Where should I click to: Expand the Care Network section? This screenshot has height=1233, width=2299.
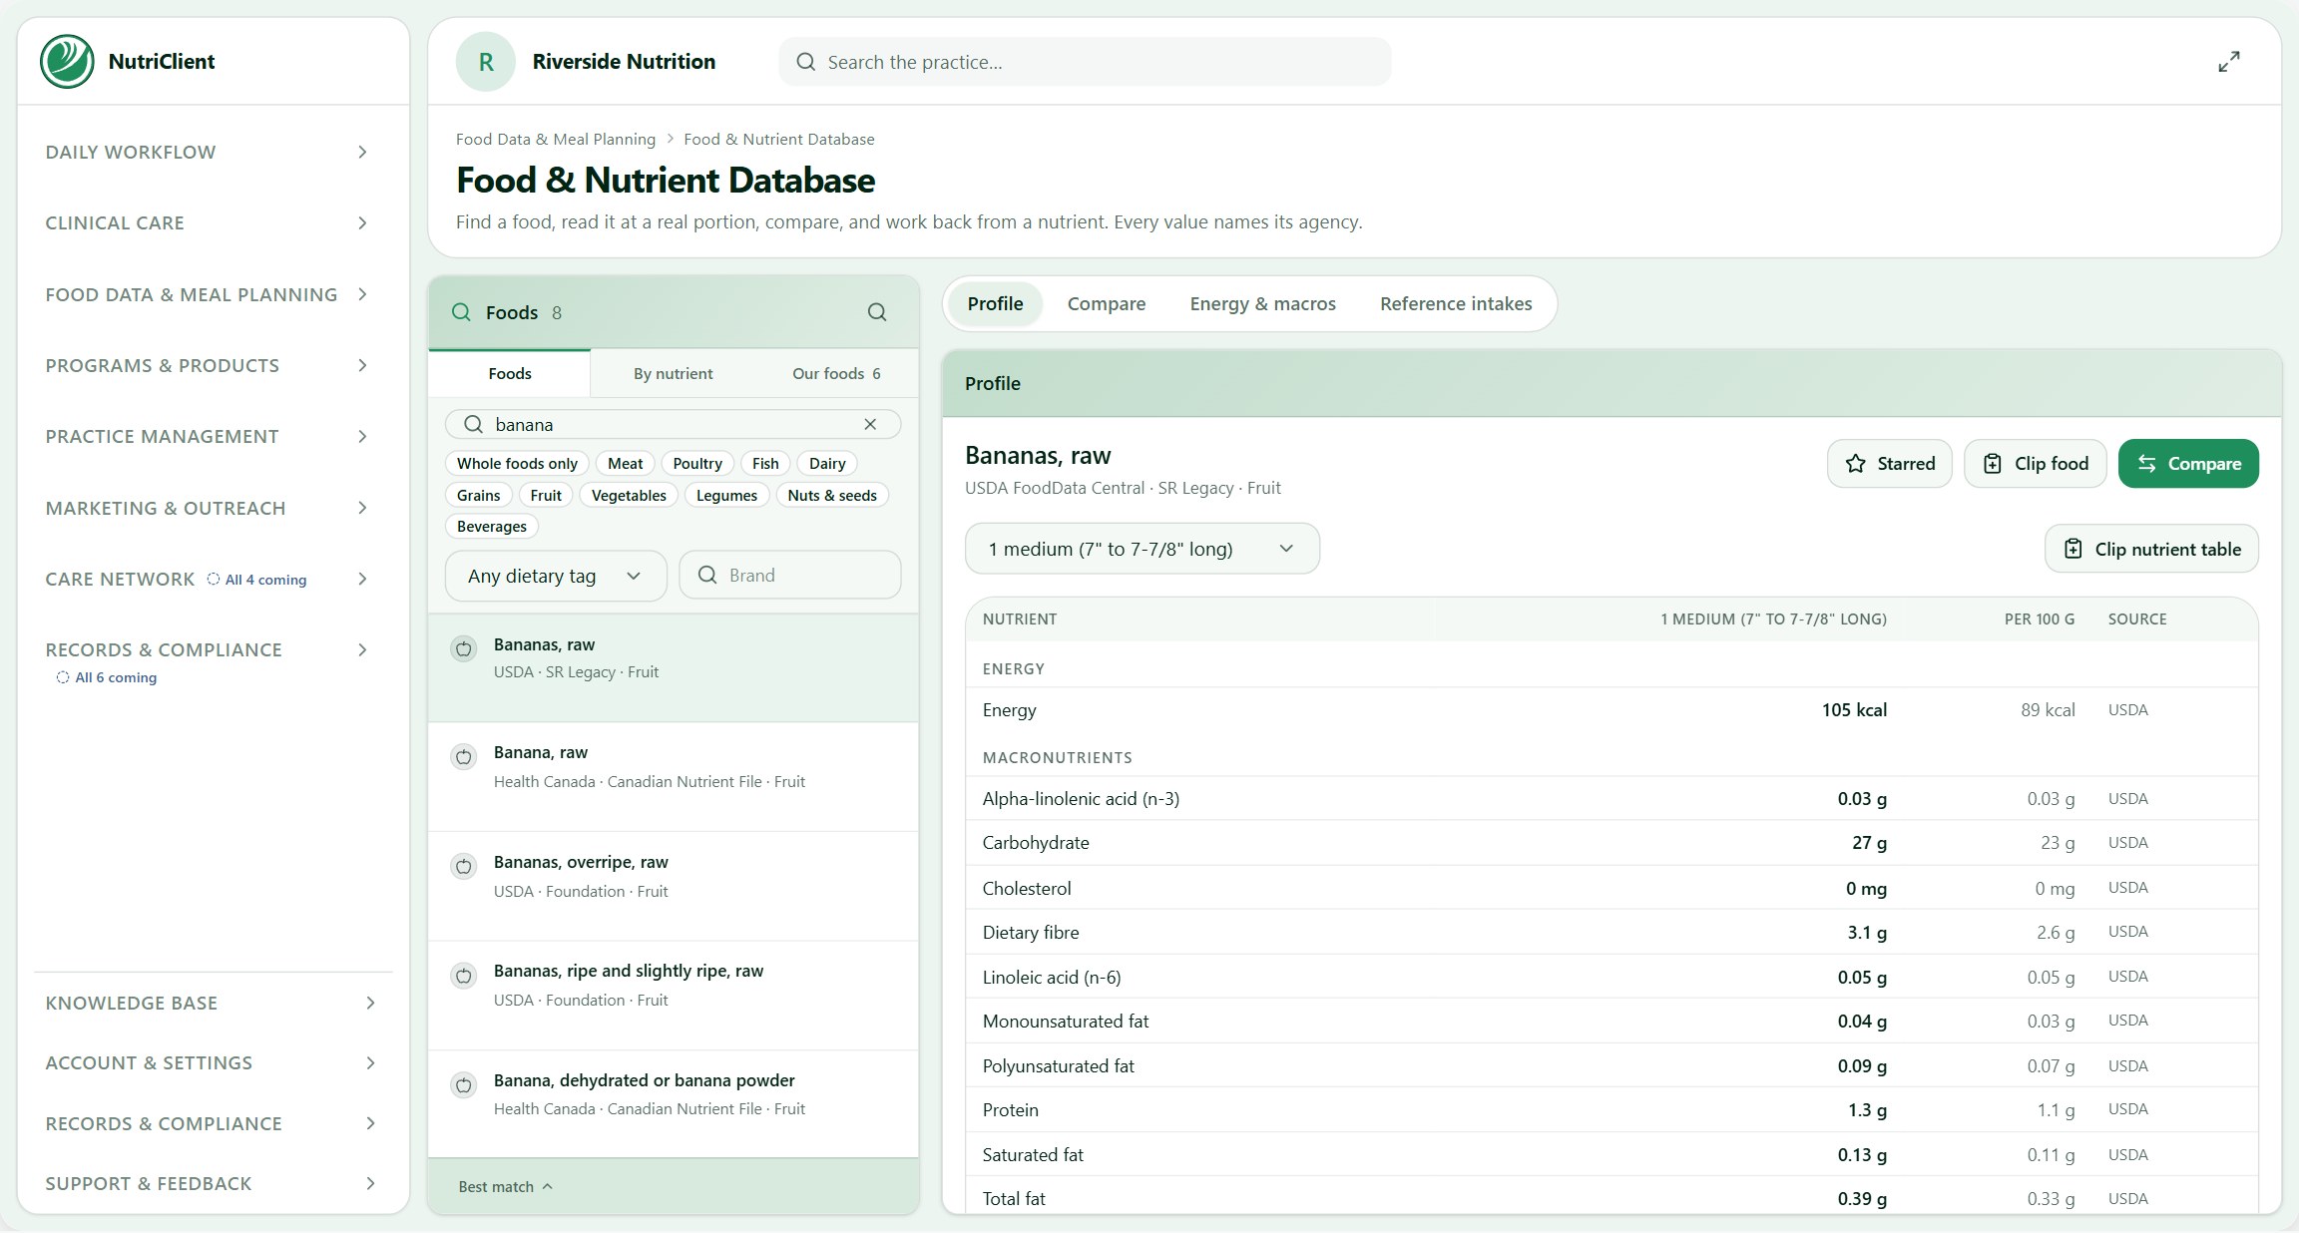pyautogui.click(x=207, y=579)
